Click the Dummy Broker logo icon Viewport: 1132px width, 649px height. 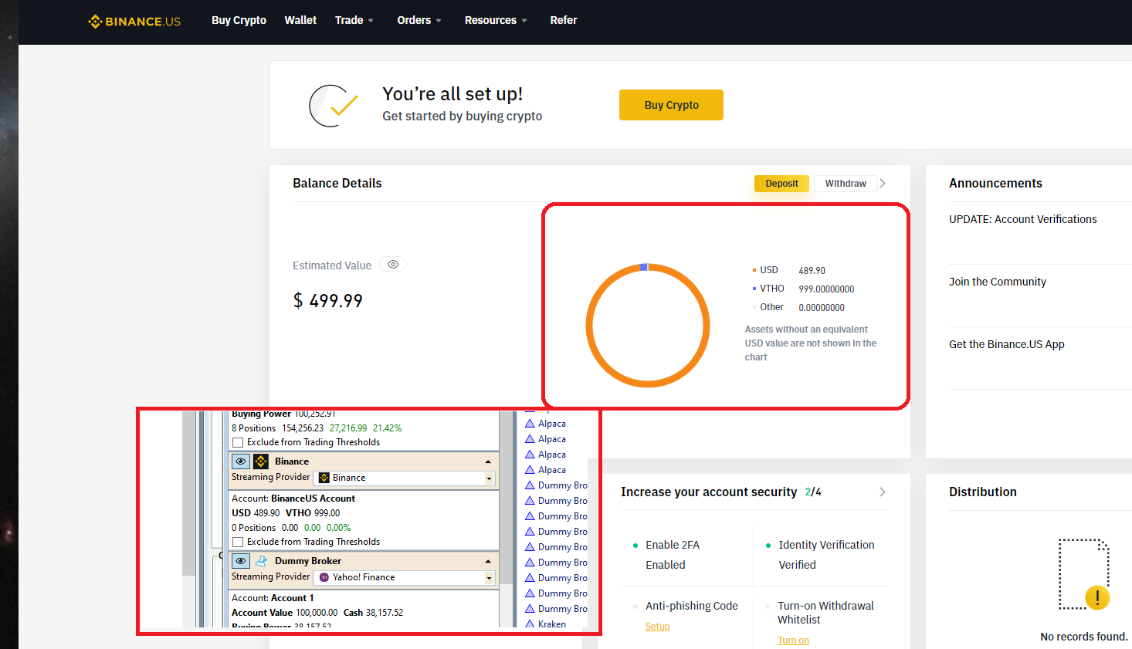point(261,561)
